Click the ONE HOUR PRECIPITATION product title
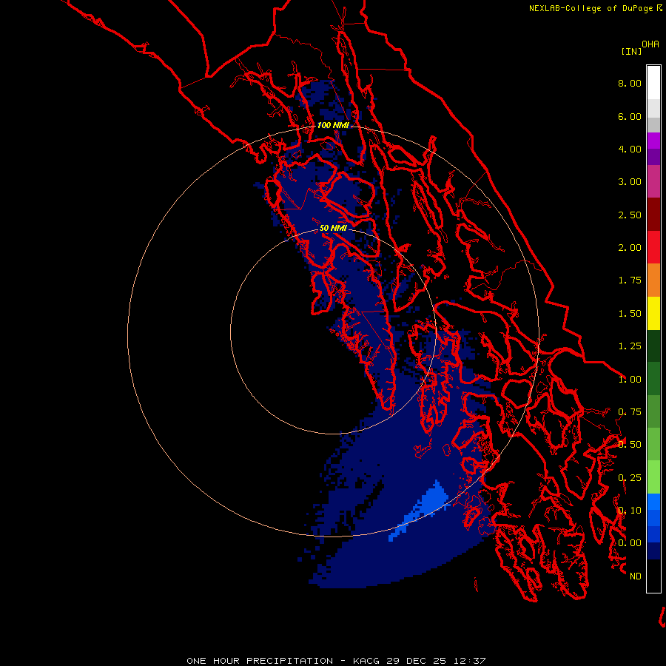Viewport: 666px width, 666px height. [x=260, y=661]
